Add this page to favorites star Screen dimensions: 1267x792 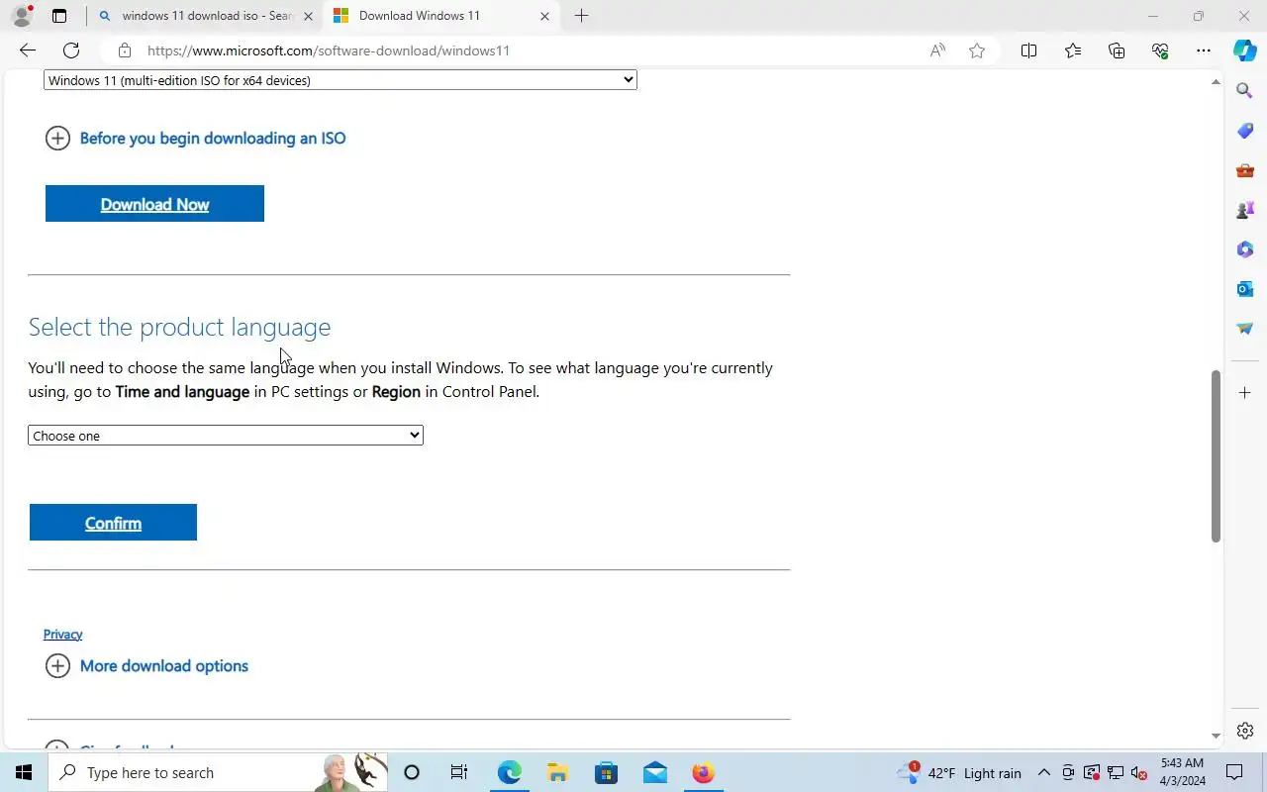tap(977, 50)
